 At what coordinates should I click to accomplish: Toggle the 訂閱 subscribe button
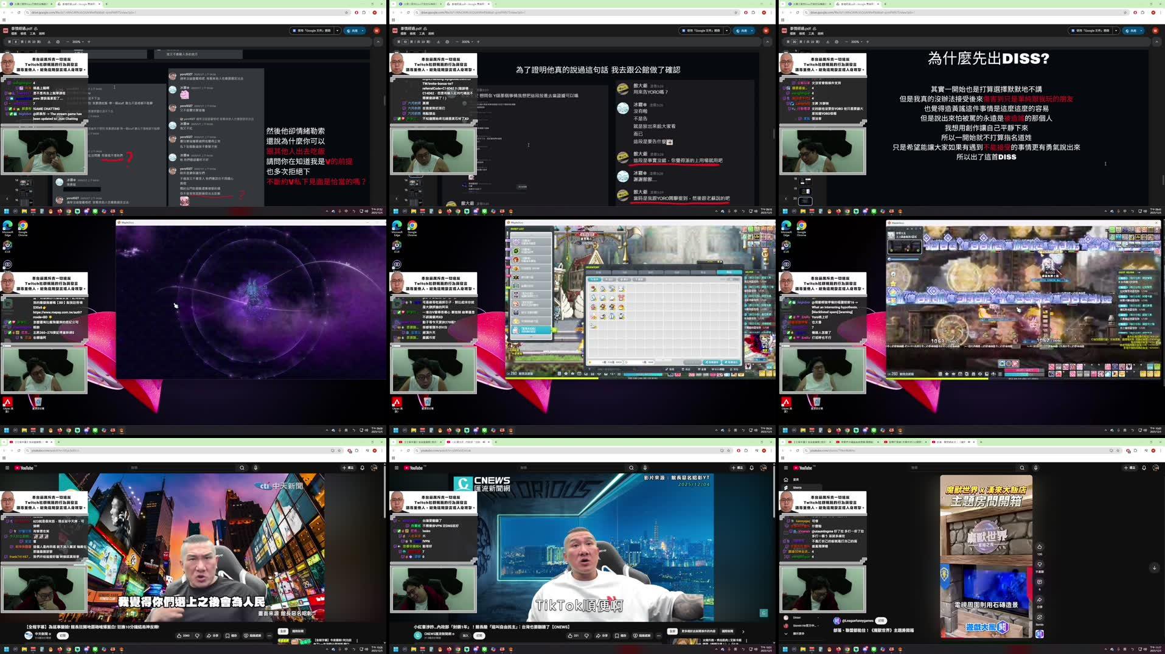(479, 636)
